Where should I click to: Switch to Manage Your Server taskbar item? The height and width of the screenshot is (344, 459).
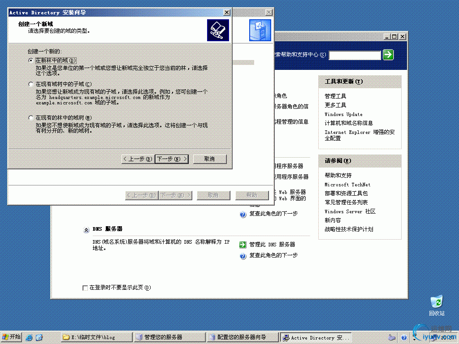[x=169, y=337]
